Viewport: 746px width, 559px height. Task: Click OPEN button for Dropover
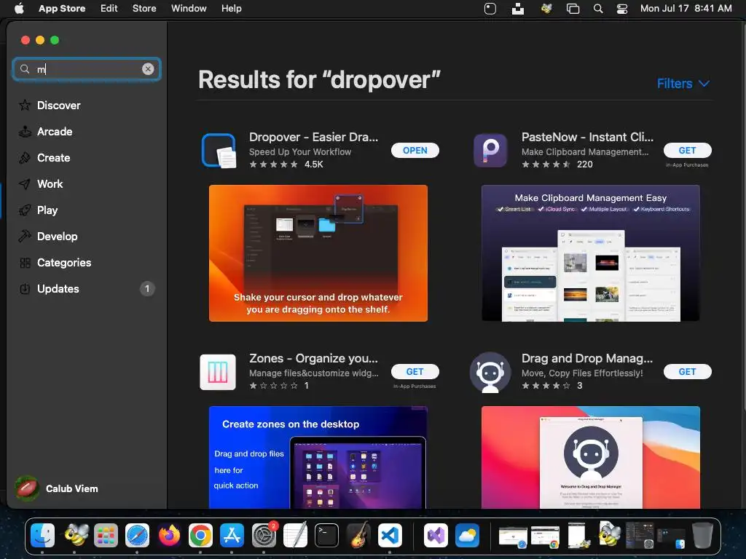point(415,150)
